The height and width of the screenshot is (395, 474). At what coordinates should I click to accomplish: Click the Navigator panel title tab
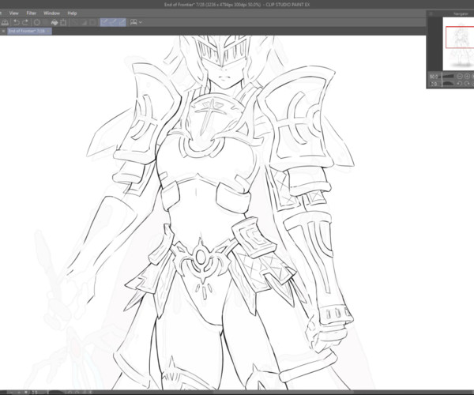pyautogui.click(x=461, y=13)
